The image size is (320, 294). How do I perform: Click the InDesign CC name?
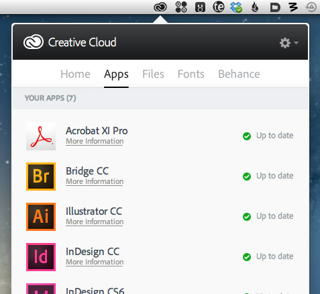[x=93, y=252]
